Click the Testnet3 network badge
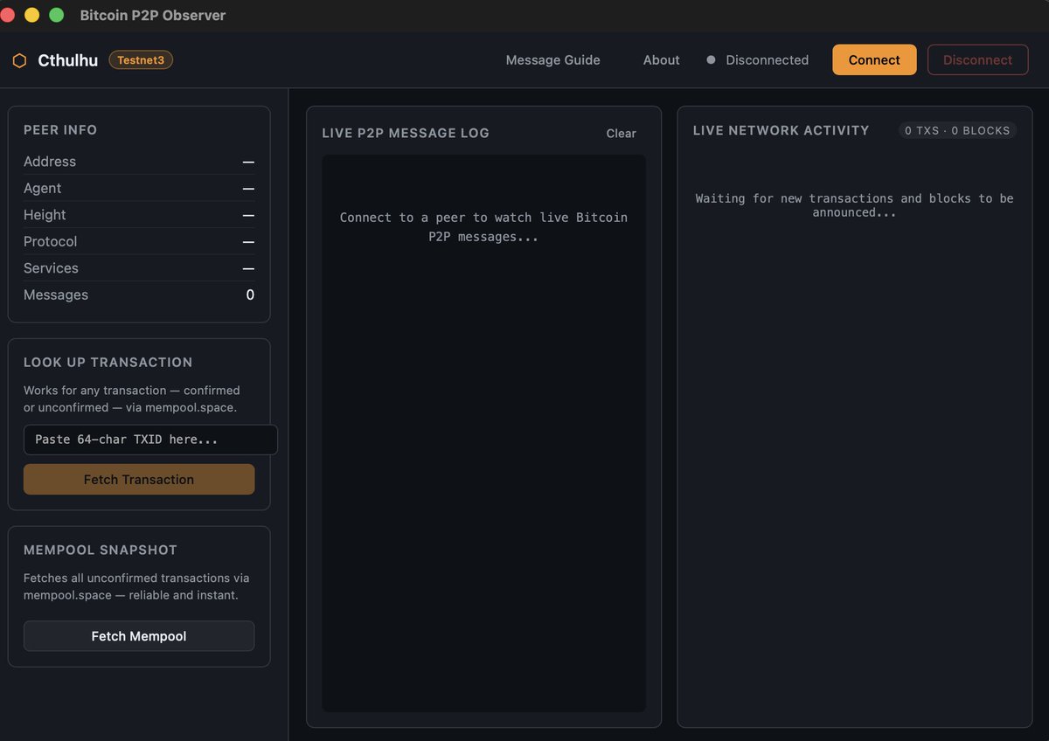 tap(141, 60)
